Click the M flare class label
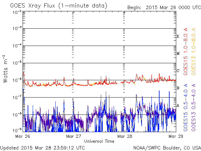 pos(178,54)
